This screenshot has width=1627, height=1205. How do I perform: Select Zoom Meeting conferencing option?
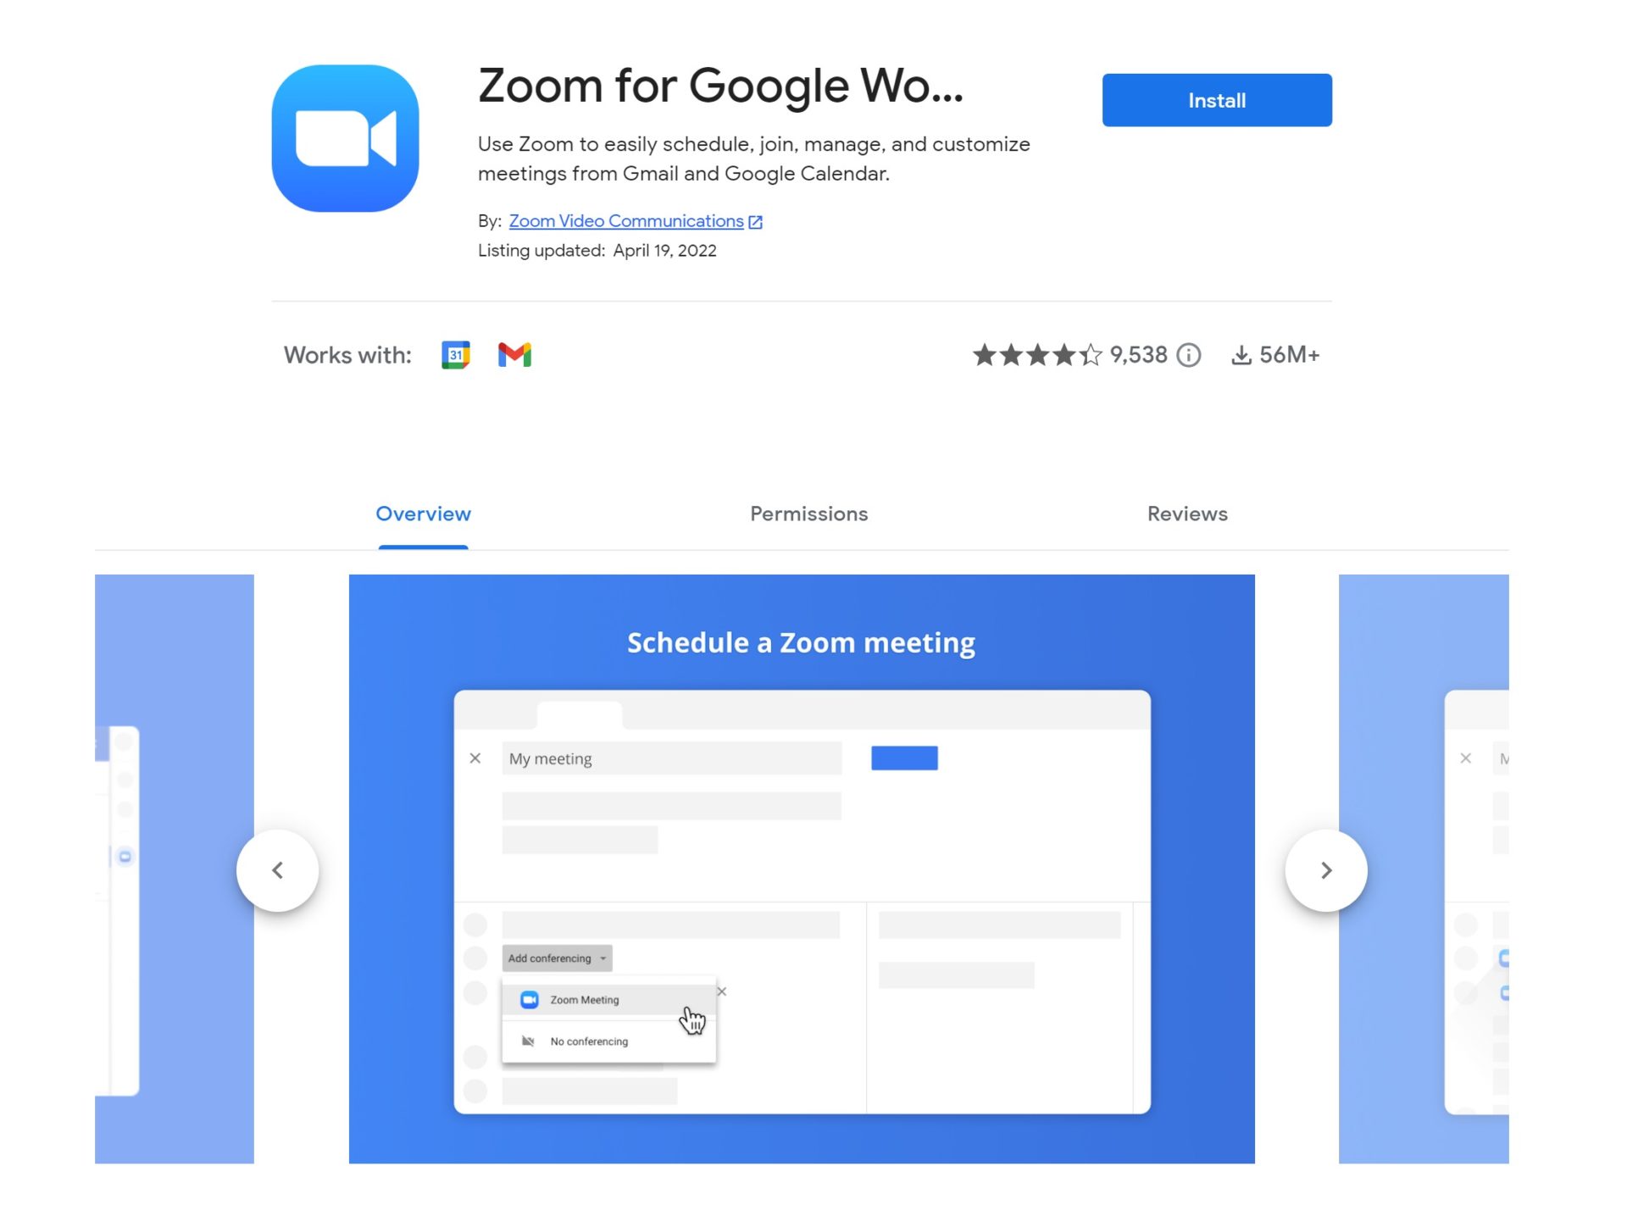click(x=585, y=1000)
